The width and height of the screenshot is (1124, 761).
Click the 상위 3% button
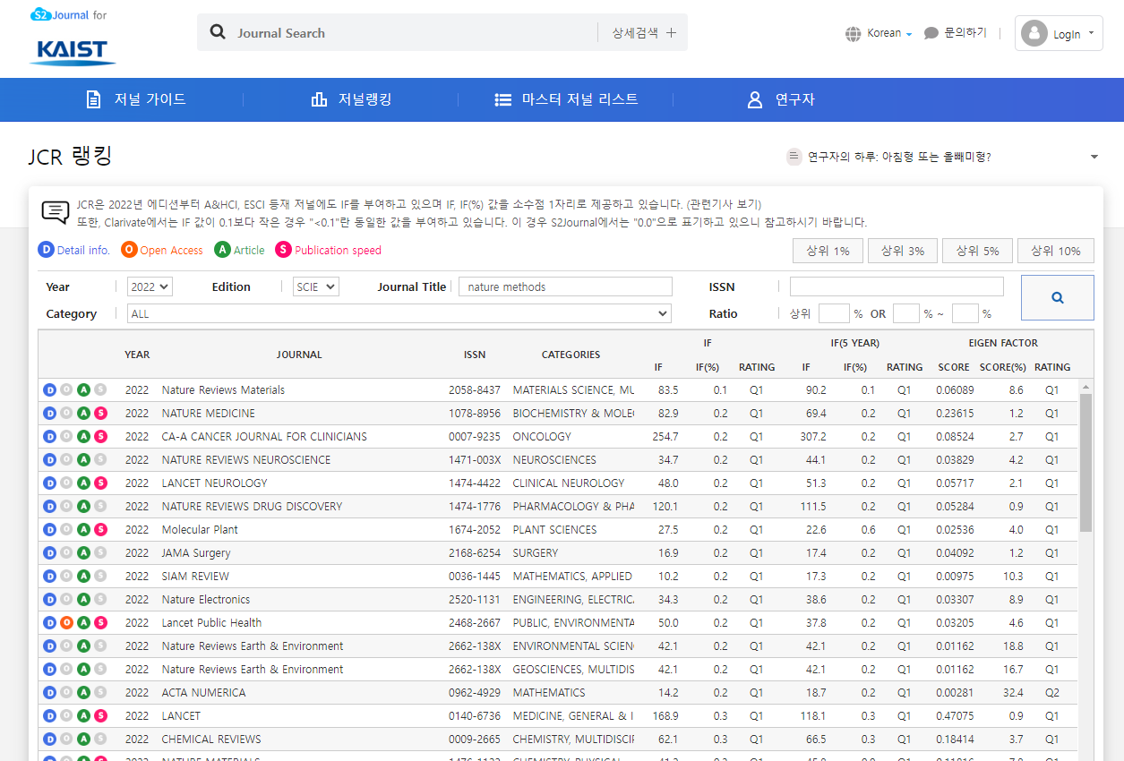903,251
